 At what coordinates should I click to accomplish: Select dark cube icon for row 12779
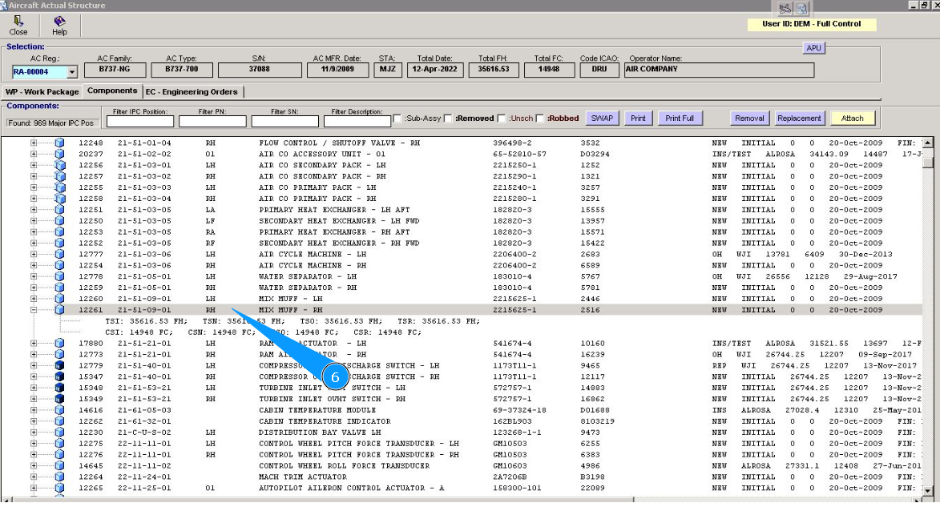pos(59,365)
